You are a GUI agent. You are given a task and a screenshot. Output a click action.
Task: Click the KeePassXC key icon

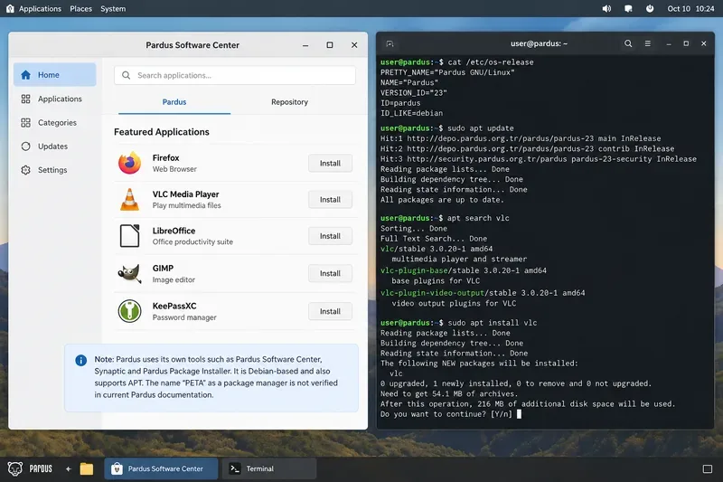point(129,311)
